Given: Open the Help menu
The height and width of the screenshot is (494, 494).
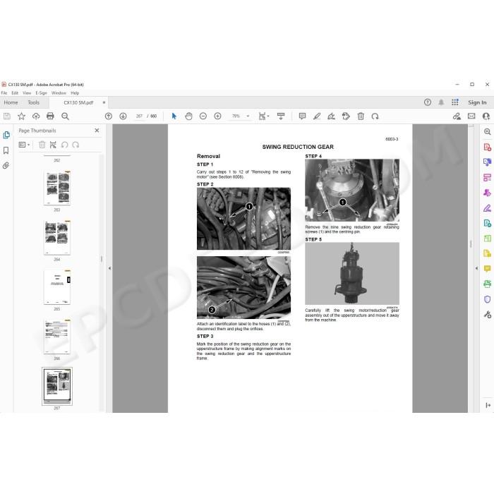Looking at the screenshot, I should 75,93.
